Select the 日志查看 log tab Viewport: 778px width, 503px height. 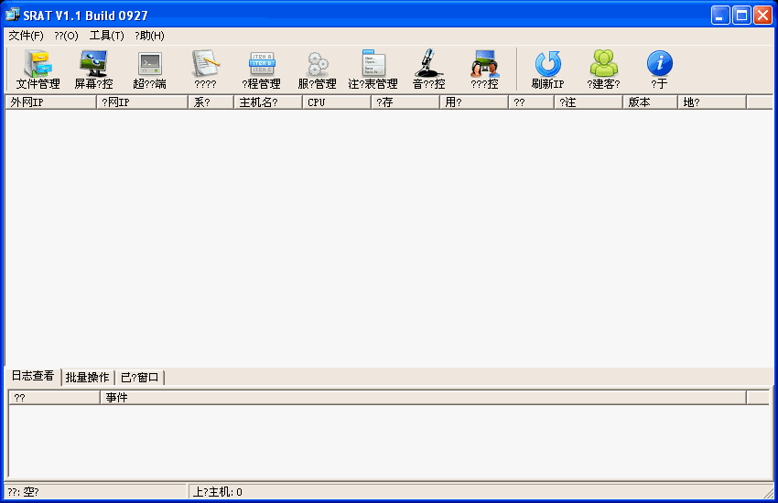coord(32,377)
